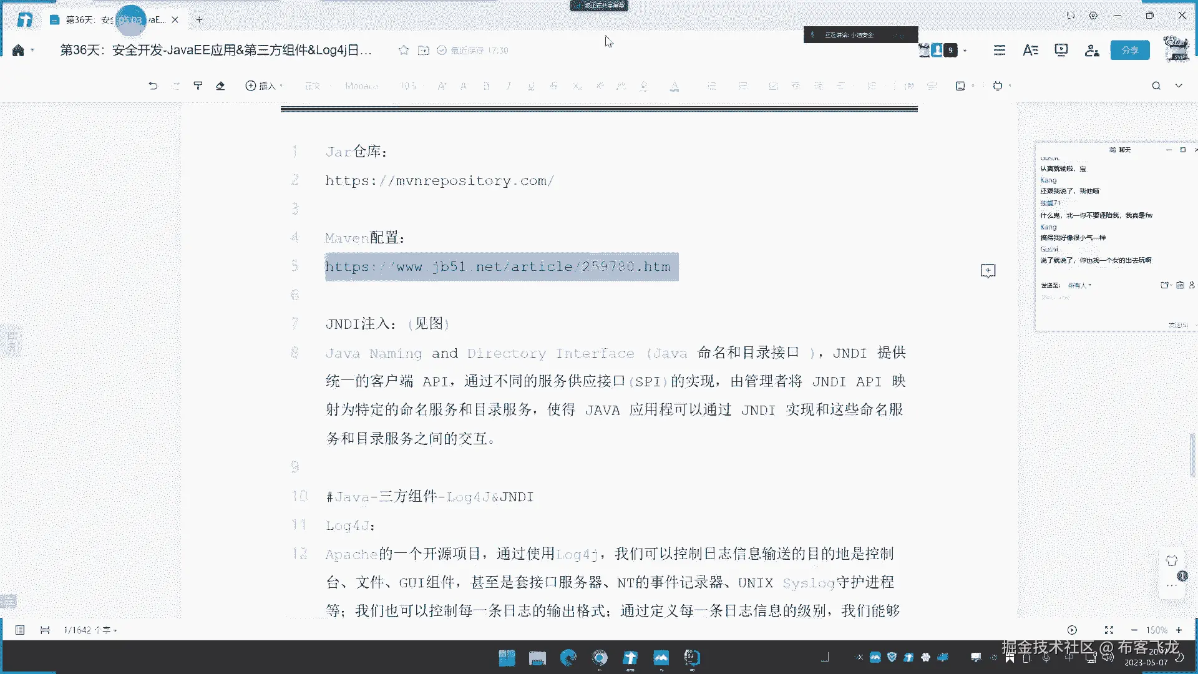Click the text style A icon

click(1030, 50)
